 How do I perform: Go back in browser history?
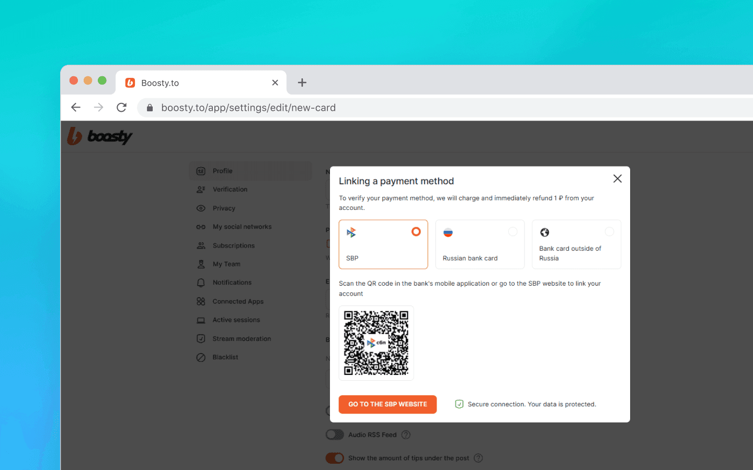click(76, 108)
